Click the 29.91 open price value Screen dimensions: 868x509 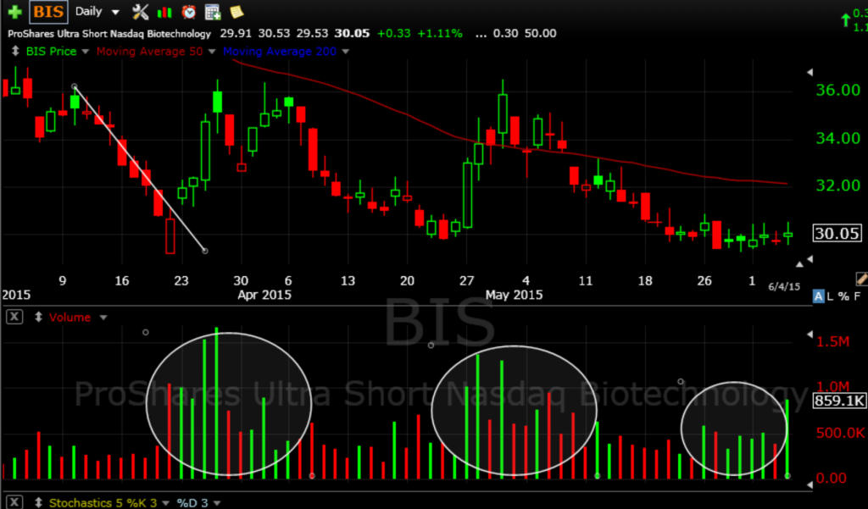pyautogui.click(x=236, y=33)
